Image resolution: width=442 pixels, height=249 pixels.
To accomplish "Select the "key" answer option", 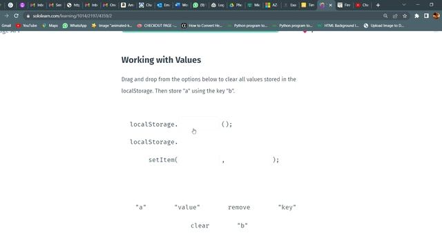I will [287, 207].
